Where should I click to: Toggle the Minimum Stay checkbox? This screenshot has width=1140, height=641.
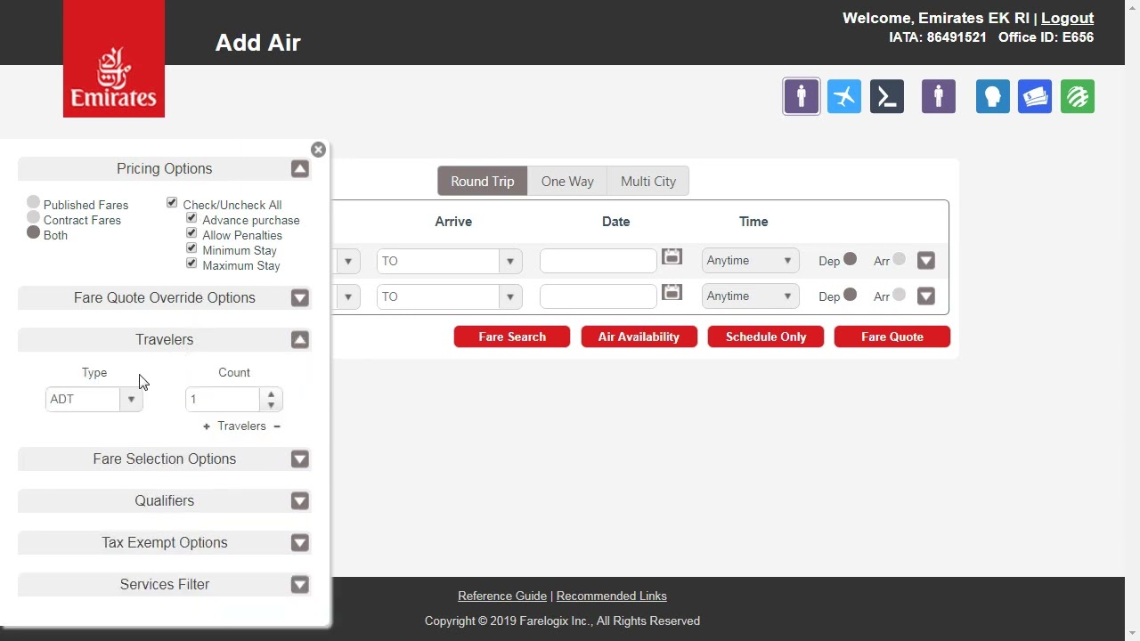pyautogui.click(x=191, y=249)
